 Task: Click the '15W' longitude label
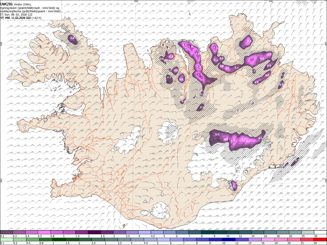tap(271, 1)
